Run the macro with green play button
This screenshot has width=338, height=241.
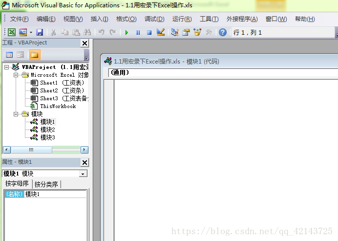pos(127,33)
